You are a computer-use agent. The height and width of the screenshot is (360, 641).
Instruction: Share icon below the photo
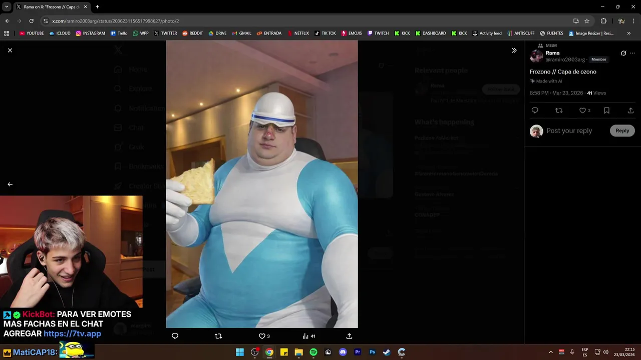pos(349,336)
